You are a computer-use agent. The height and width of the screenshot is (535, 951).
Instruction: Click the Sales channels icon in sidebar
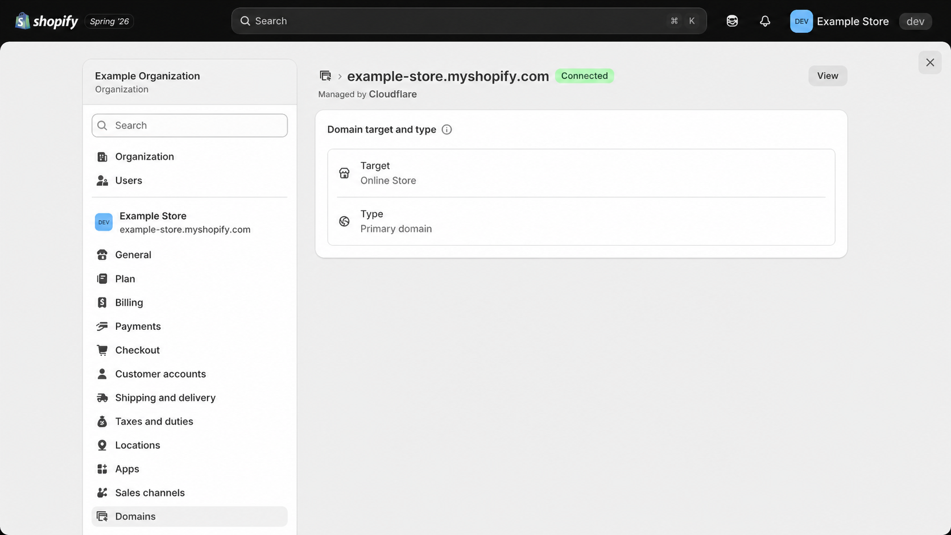[x=102, y=493]
